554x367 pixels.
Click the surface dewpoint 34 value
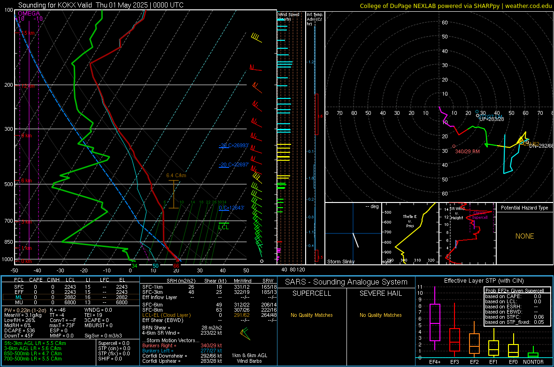pos(134,266)
